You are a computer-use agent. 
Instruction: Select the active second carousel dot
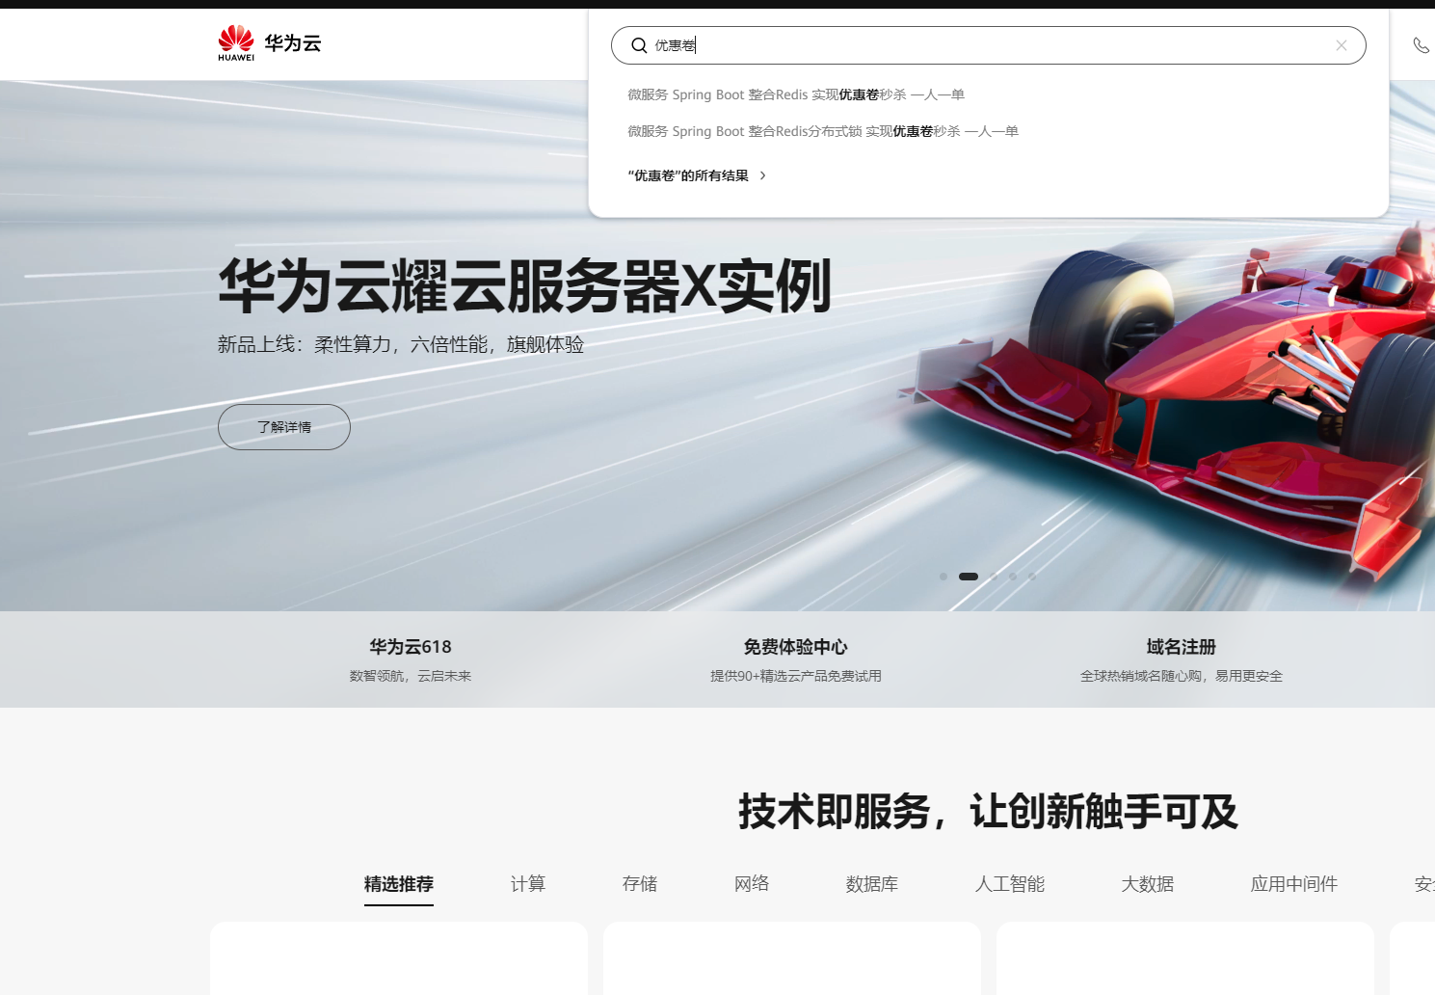pyautogui.click(x=969, y=577)
